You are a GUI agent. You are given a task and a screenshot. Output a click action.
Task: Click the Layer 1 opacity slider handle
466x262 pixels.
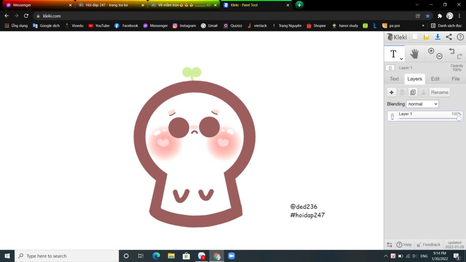459,119
